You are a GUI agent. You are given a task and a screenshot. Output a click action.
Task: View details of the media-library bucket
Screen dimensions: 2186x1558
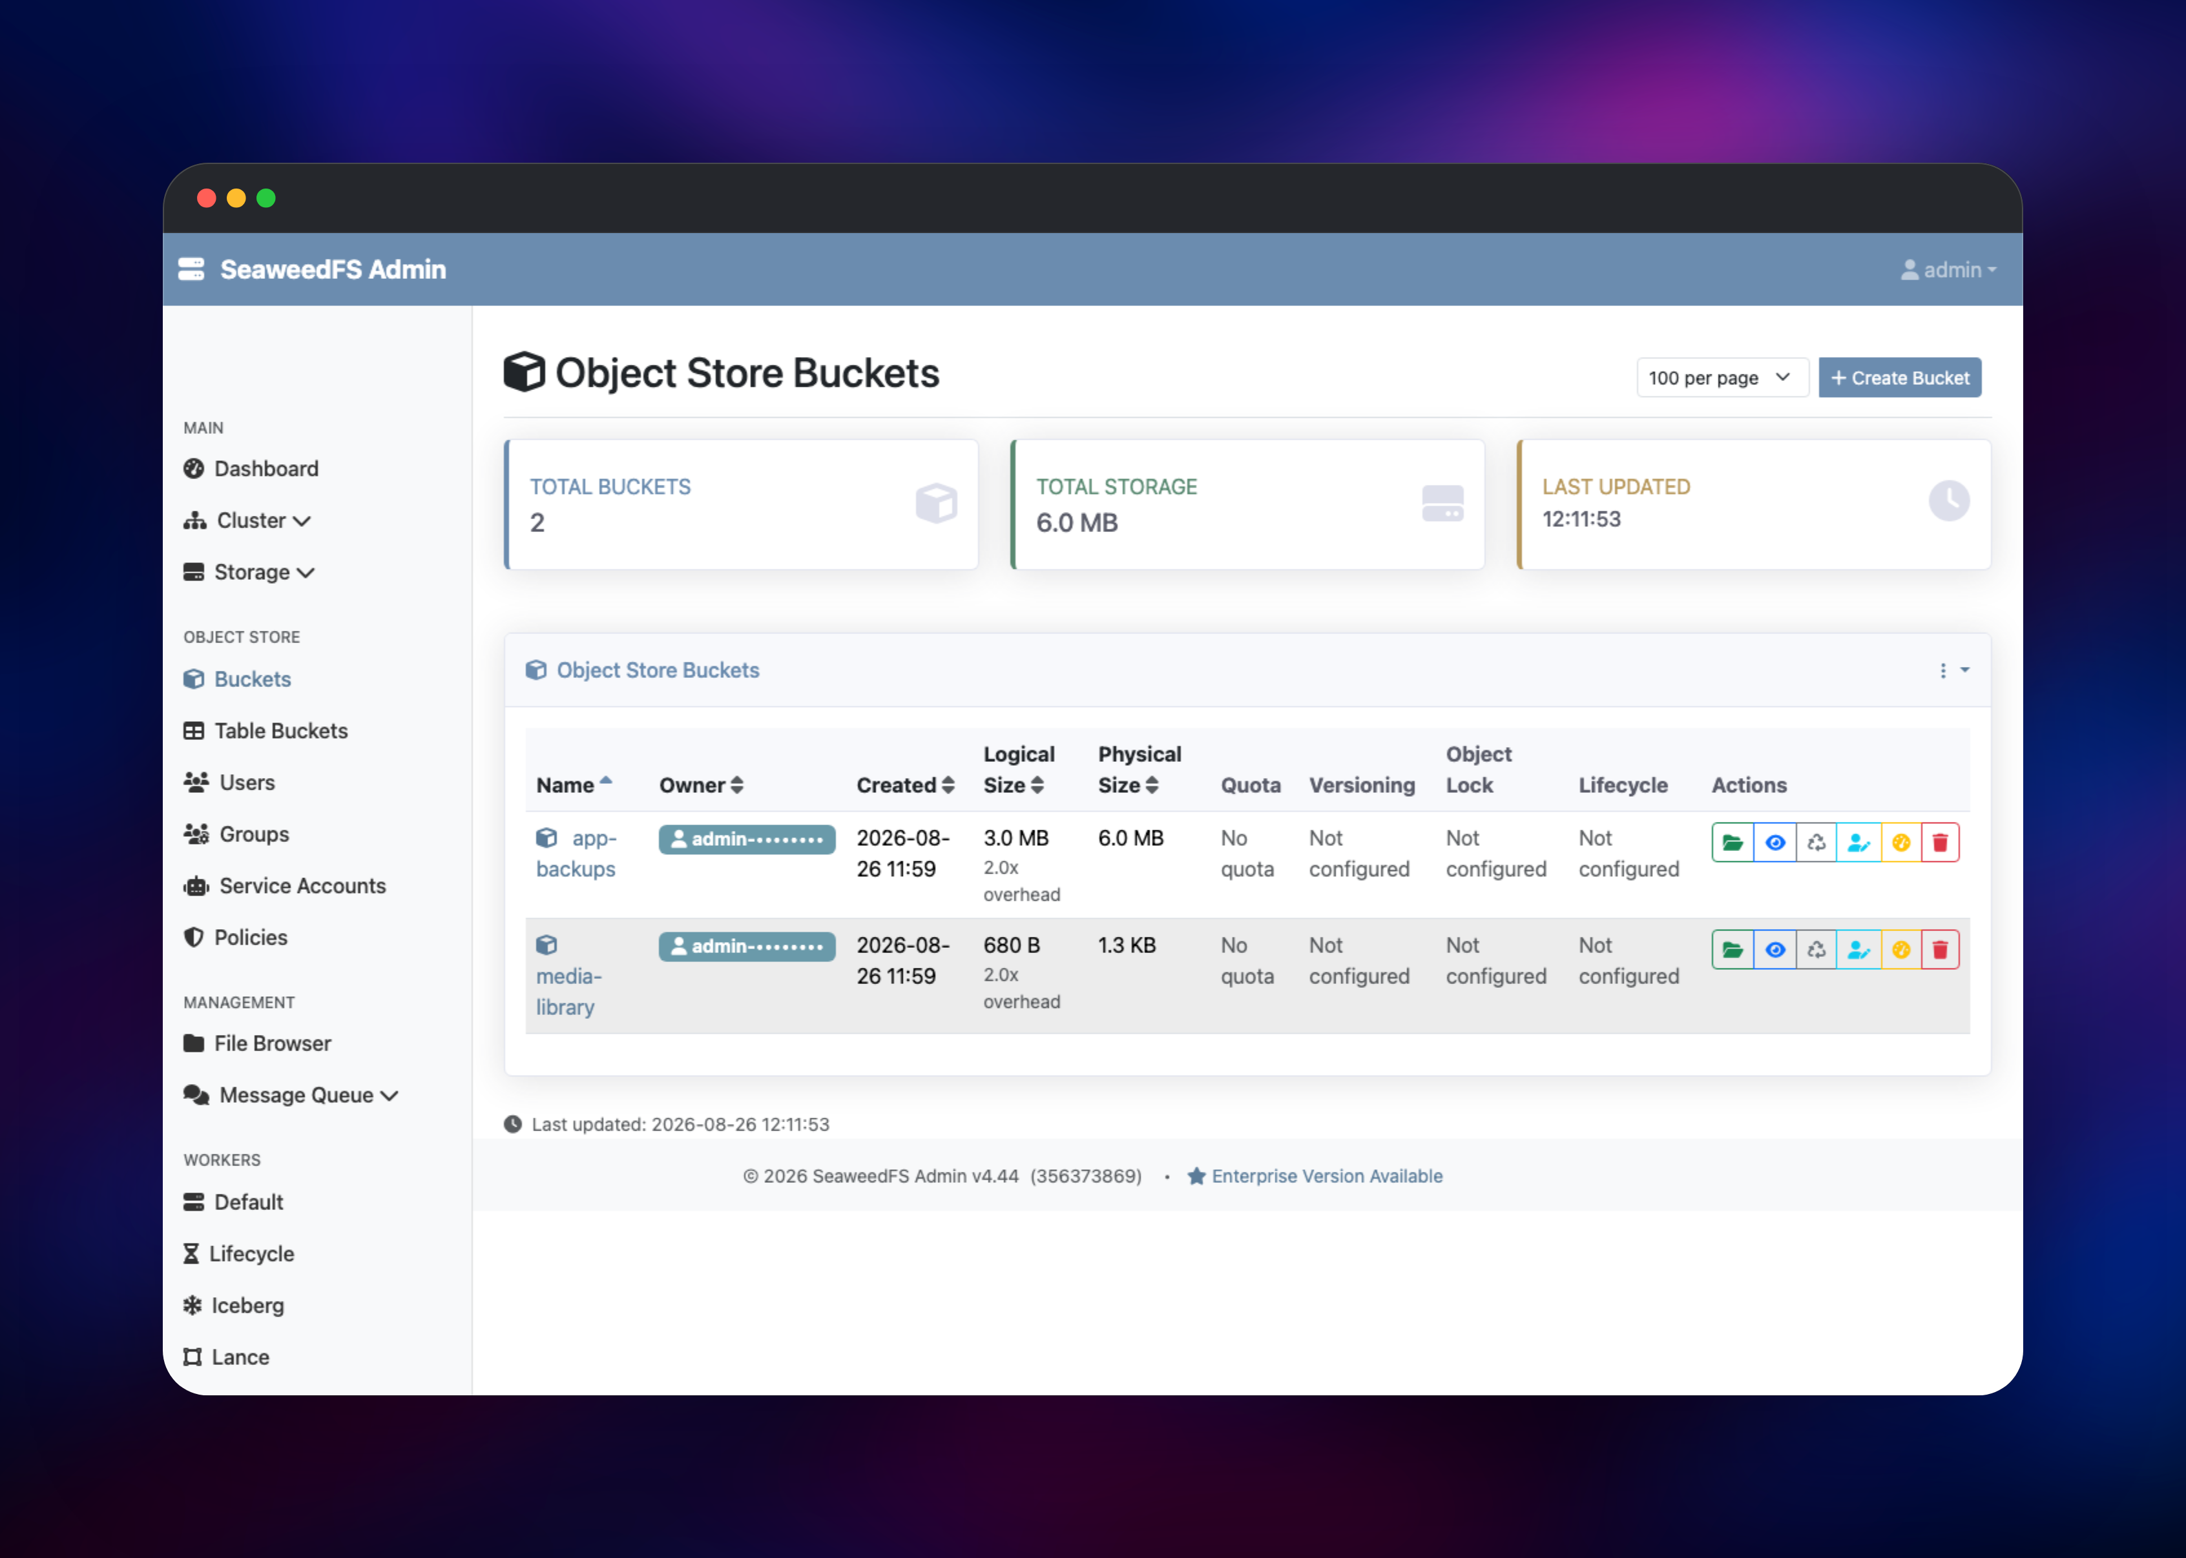coord(1775,950)
